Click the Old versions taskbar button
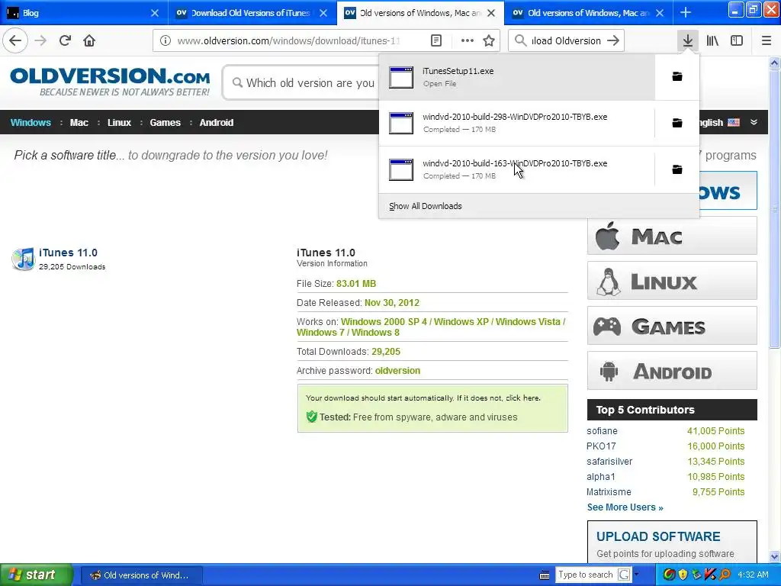Screen dimensions: 781x586 click(x=141, y=575)
